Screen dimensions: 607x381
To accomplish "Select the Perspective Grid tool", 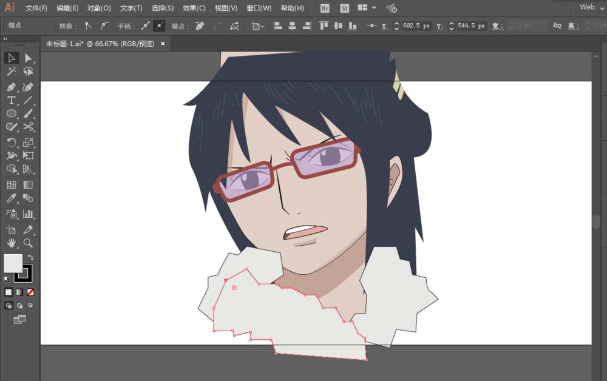I will coord(28,169).
